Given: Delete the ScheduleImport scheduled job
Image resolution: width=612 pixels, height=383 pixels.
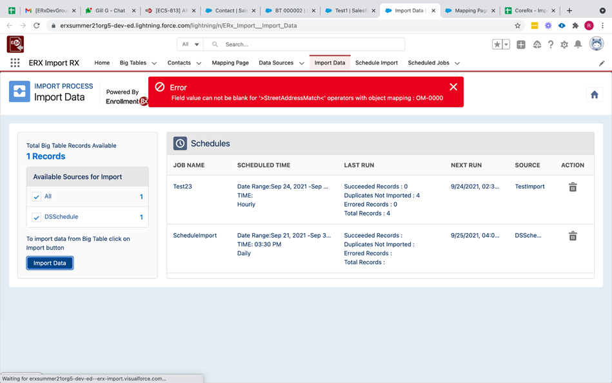Looking at the screenshot, I should (572, 236).
